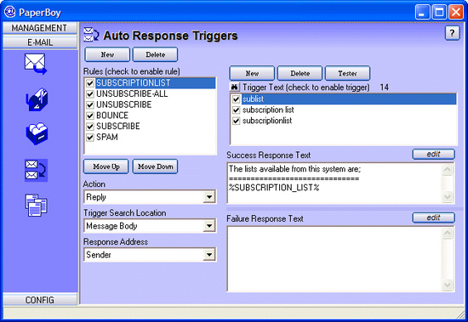This screenshot has height=322, width=468.
Task: Open the documents templates sidebar icon
Action: [x=36, y=205]
